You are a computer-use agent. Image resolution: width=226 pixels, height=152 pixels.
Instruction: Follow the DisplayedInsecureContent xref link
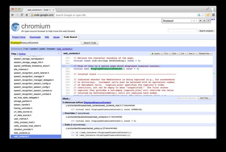pos(98,103)
